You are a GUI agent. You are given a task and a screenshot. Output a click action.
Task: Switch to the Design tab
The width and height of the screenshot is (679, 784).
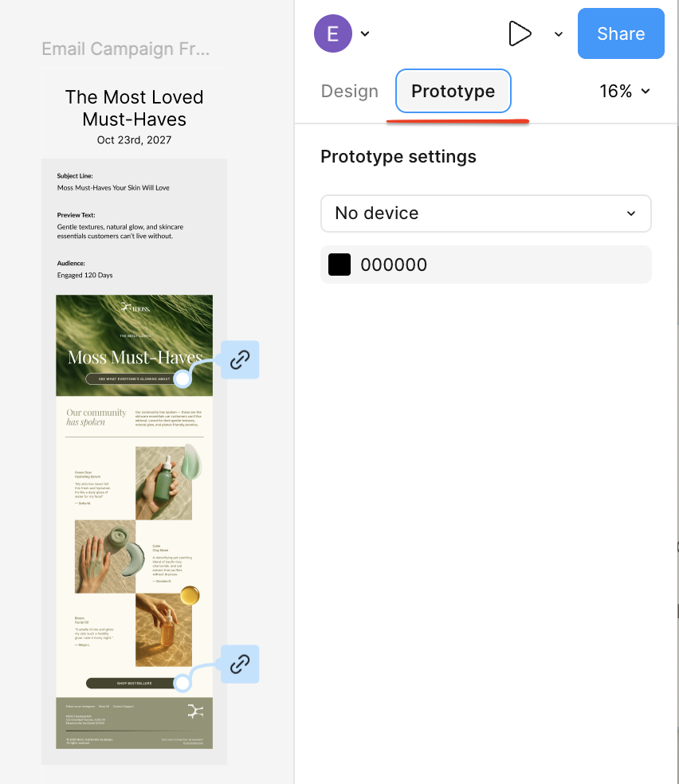tap(349, 91)
